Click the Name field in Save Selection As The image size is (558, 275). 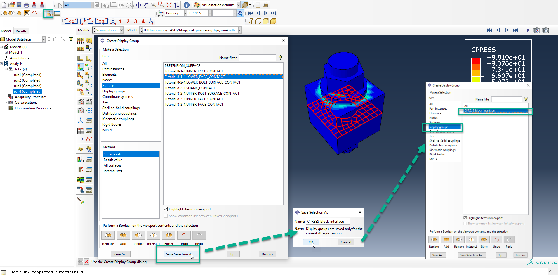pos(328,222)
